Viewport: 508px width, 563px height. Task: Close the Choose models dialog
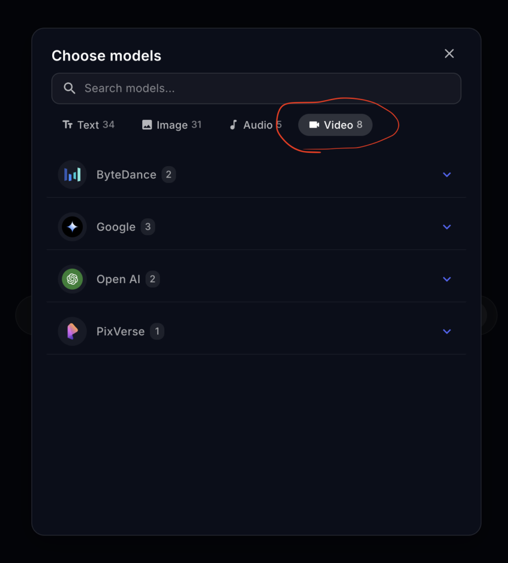[449, 53]
